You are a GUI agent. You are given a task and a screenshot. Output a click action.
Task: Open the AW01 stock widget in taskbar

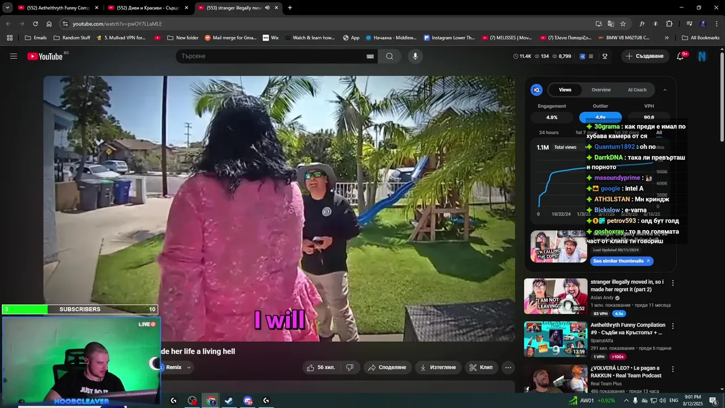click(x=592, y=401)
